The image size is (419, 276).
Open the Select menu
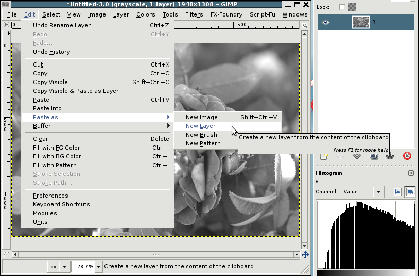[51, 14]
